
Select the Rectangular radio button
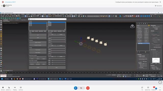point(139,67)
